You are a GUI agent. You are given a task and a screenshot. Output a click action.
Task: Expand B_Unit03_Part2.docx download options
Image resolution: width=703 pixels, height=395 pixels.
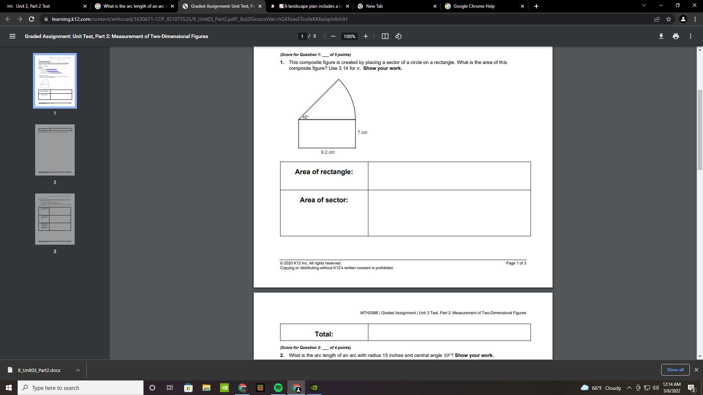[x=78, y=370]
